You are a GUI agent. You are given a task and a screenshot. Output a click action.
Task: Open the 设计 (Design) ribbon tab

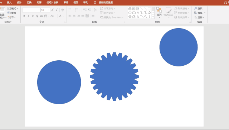click(19, 2)
